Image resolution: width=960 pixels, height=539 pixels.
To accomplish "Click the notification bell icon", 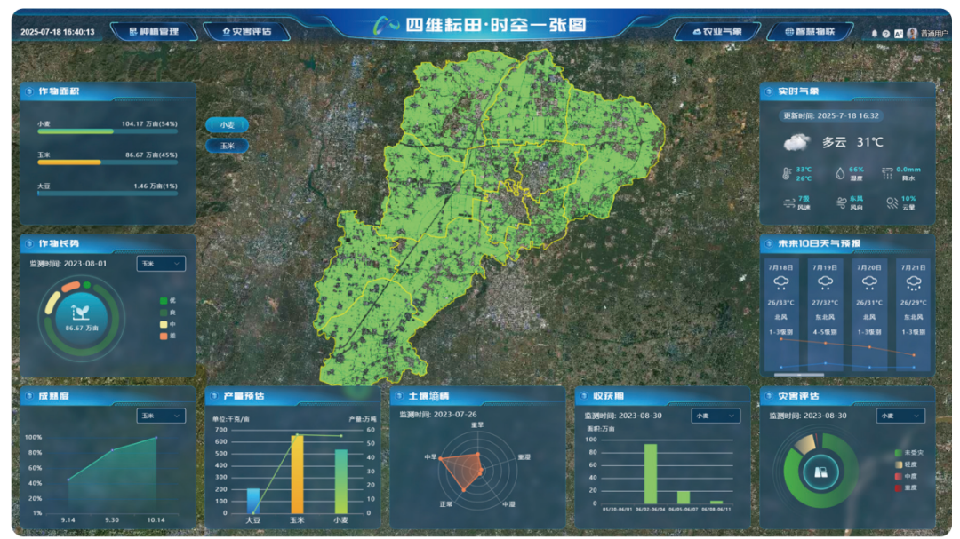I will [874, 33].
